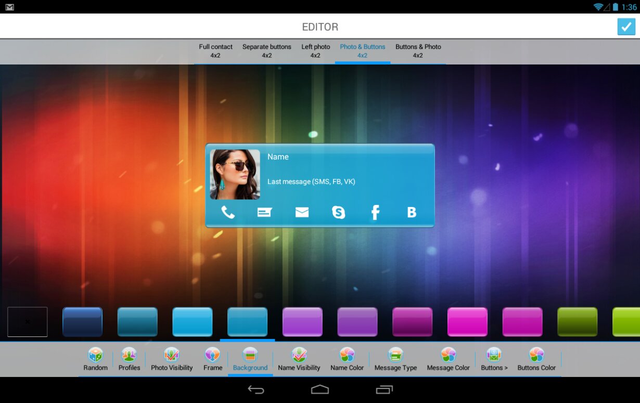The height and width of the screenshot is (403, 640).
Task: Tap the SMS message icon in widget
Action: (265, 212)
